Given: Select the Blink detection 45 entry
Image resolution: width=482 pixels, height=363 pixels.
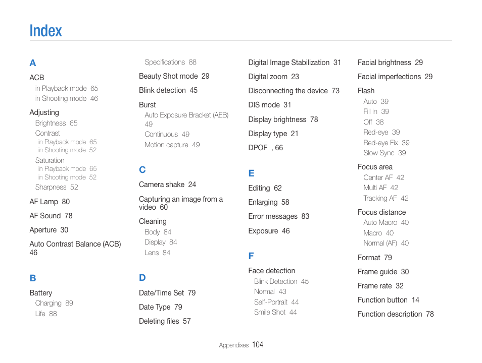Looking at the screenshot, I should pyautogui.click(x=168, y=90).
